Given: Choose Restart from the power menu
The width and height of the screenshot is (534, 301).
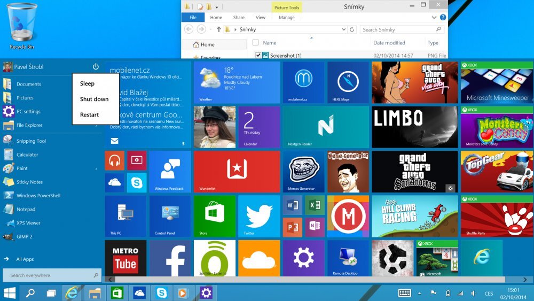Looking at the screenshot, I should click(89, 114).
